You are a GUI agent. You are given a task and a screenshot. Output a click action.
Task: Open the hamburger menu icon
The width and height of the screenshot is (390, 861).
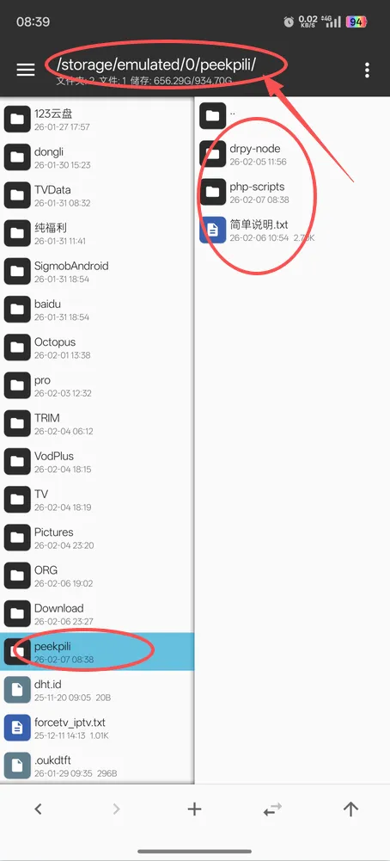[26, 70]
